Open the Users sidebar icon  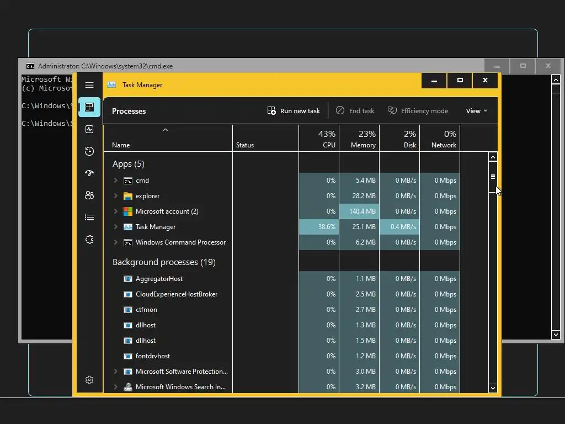coord(89,195)
